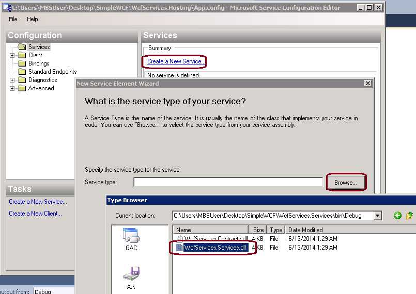416x294 pixels.
Task: Open the File menu
Action: click(x=13, y=19)
